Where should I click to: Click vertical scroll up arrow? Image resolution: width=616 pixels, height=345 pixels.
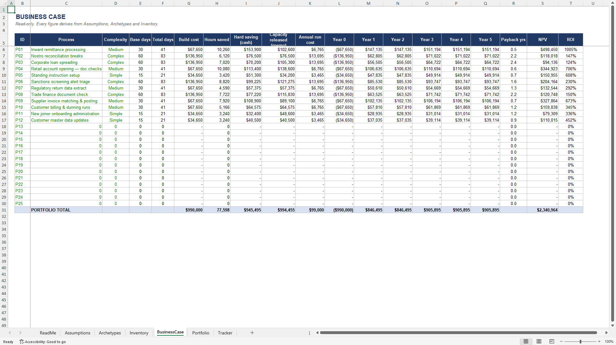[612, 3]
